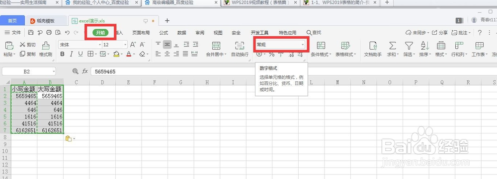Click the Save icon in quick access toolbar
497x179 pixels.
31,32
